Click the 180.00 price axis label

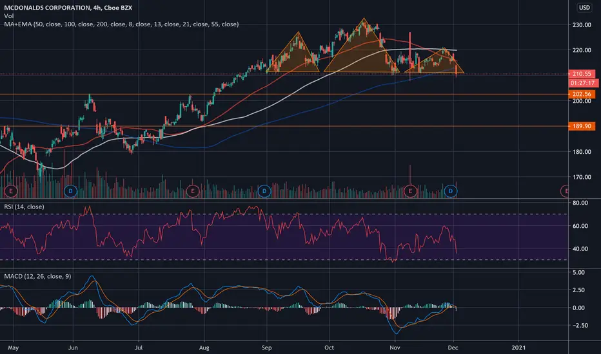(582, 152)
